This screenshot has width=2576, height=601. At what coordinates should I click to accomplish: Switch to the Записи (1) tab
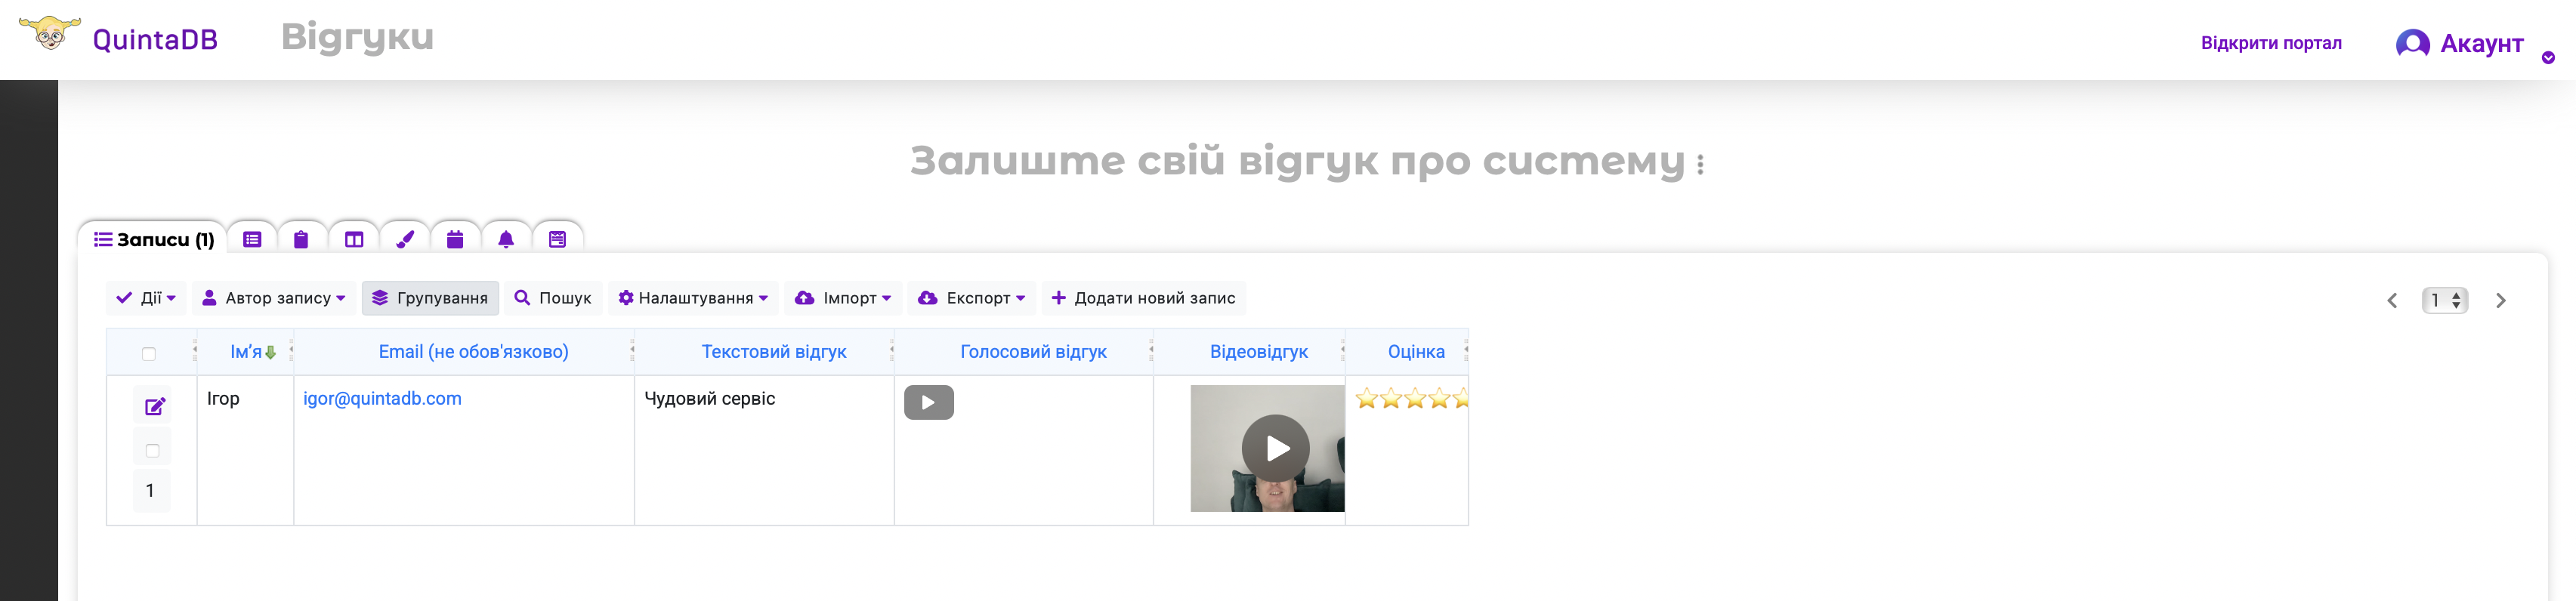pyautogui.click(x=153, y=239)
